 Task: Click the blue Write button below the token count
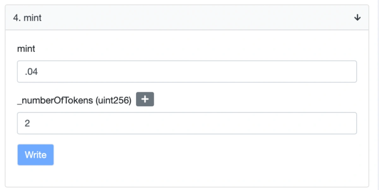36,155
